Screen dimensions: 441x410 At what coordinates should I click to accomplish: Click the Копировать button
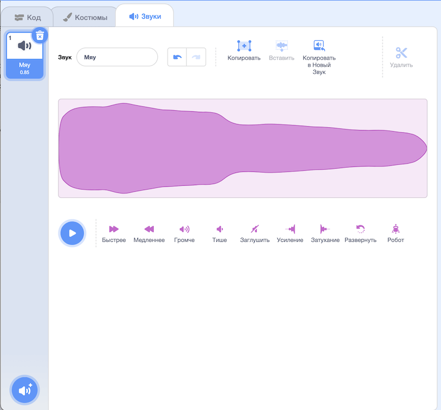tap(244, 50)
